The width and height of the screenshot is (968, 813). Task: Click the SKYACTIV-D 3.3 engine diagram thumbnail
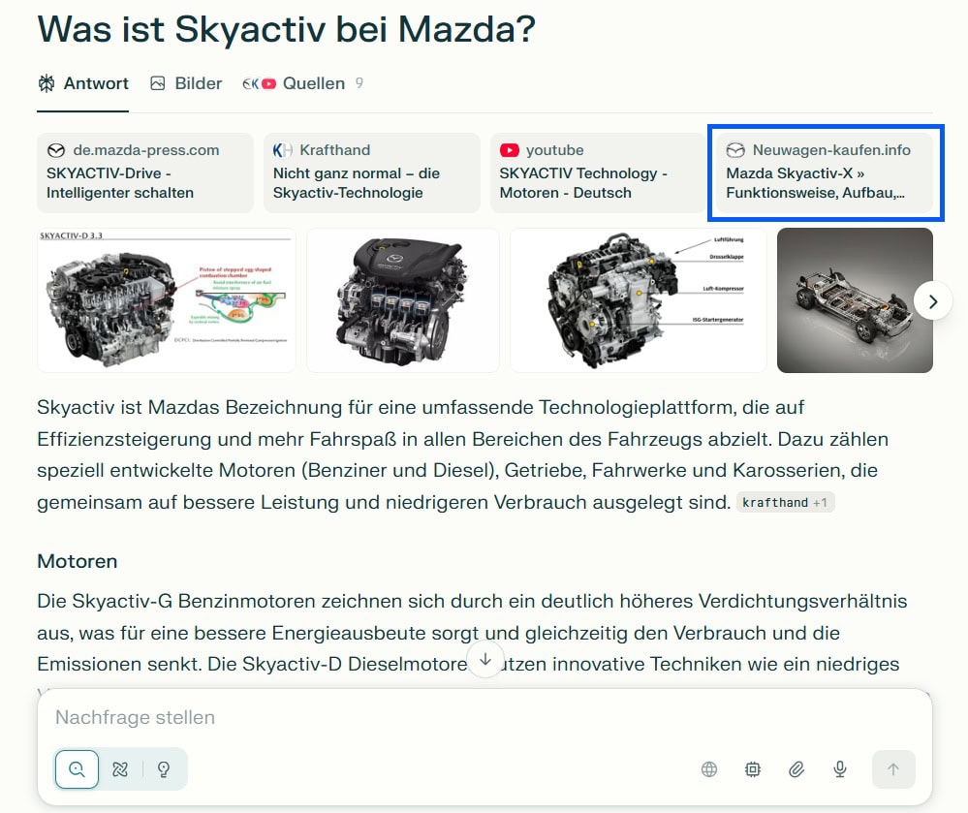pos(166,300)
